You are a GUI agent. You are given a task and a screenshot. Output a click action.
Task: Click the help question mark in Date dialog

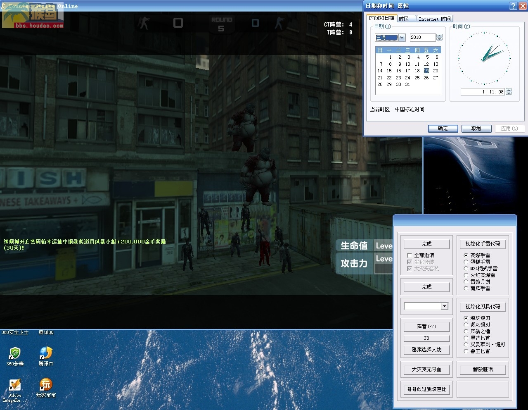(513, 6)
